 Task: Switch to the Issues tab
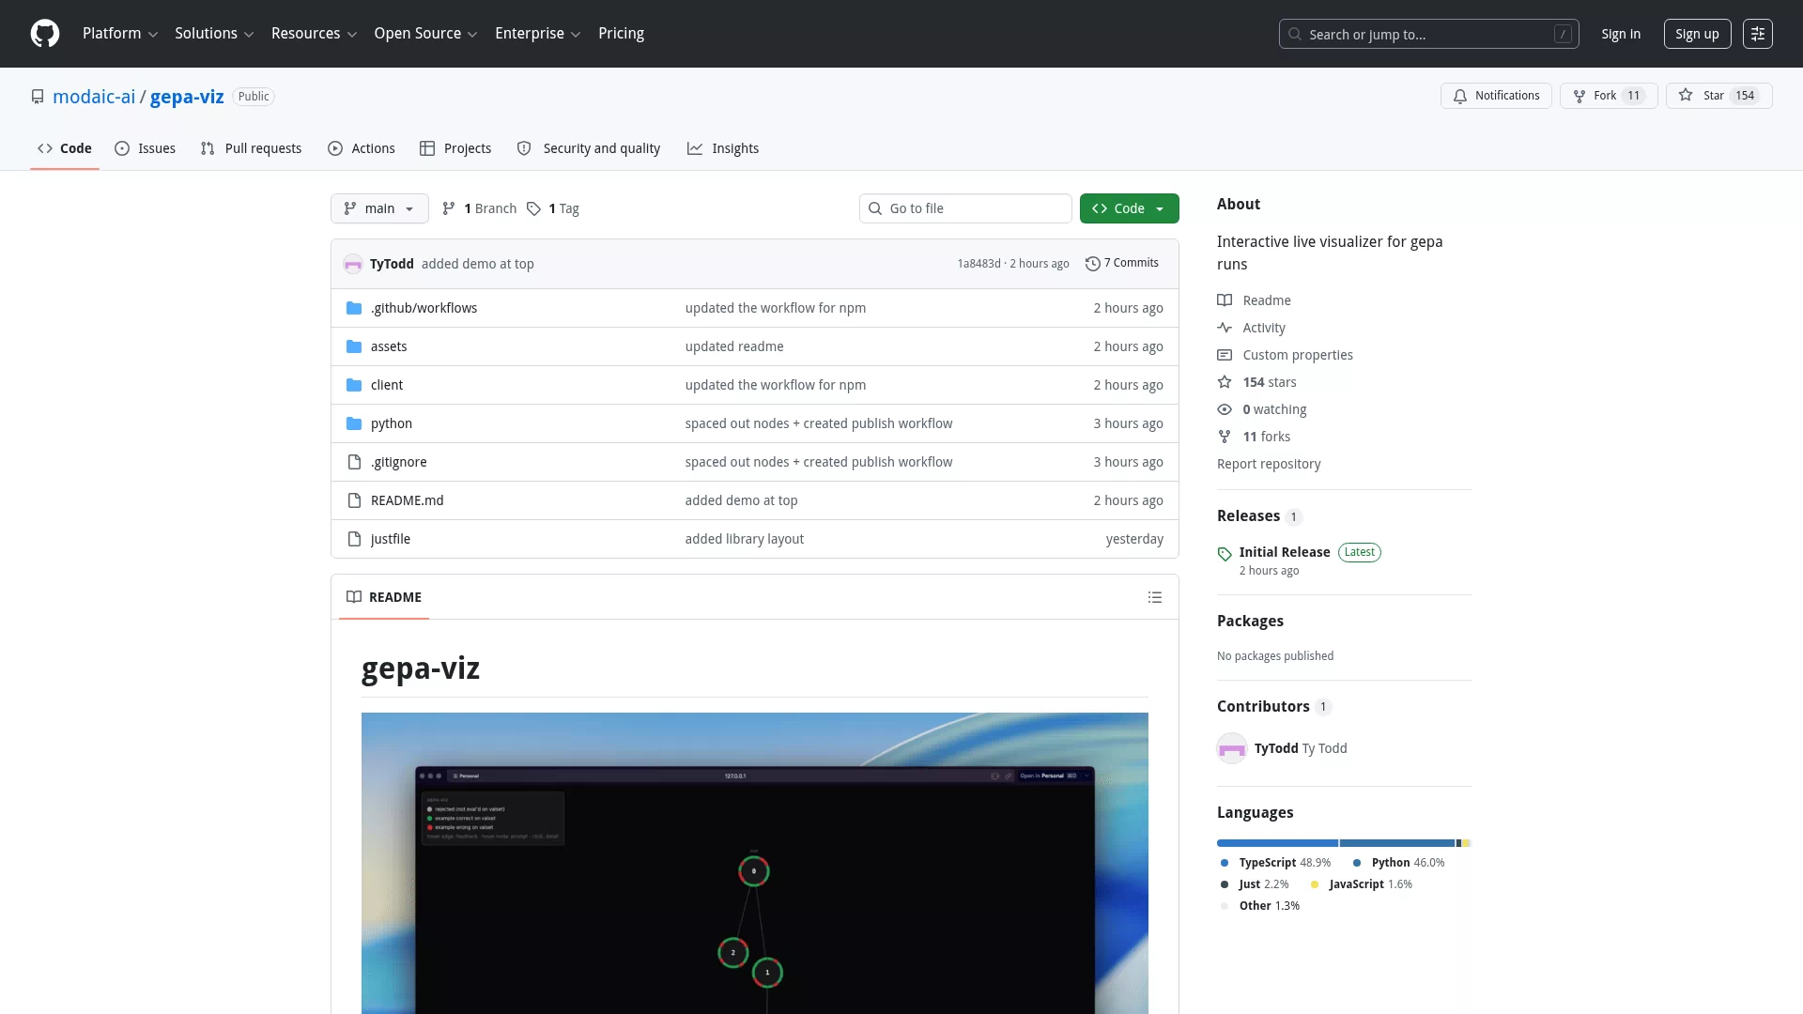(x=146, y=148)
